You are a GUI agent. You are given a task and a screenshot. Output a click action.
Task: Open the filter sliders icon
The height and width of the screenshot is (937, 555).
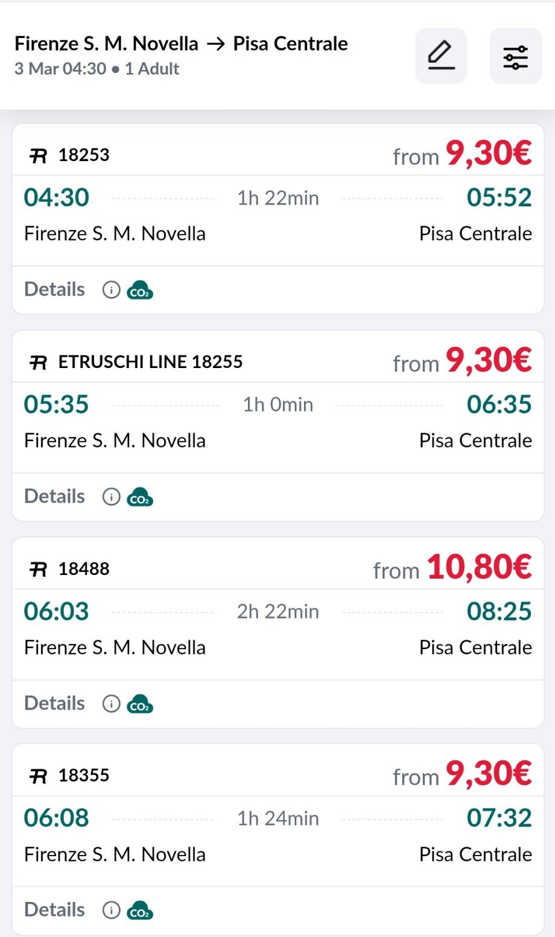click(516, 56)
